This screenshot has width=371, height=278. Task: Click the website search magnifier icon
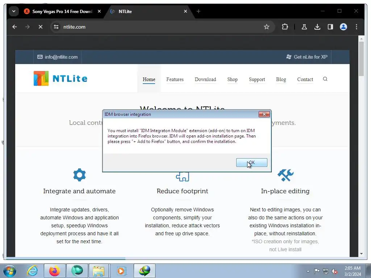pyautogui.click(x=325, y=79)
